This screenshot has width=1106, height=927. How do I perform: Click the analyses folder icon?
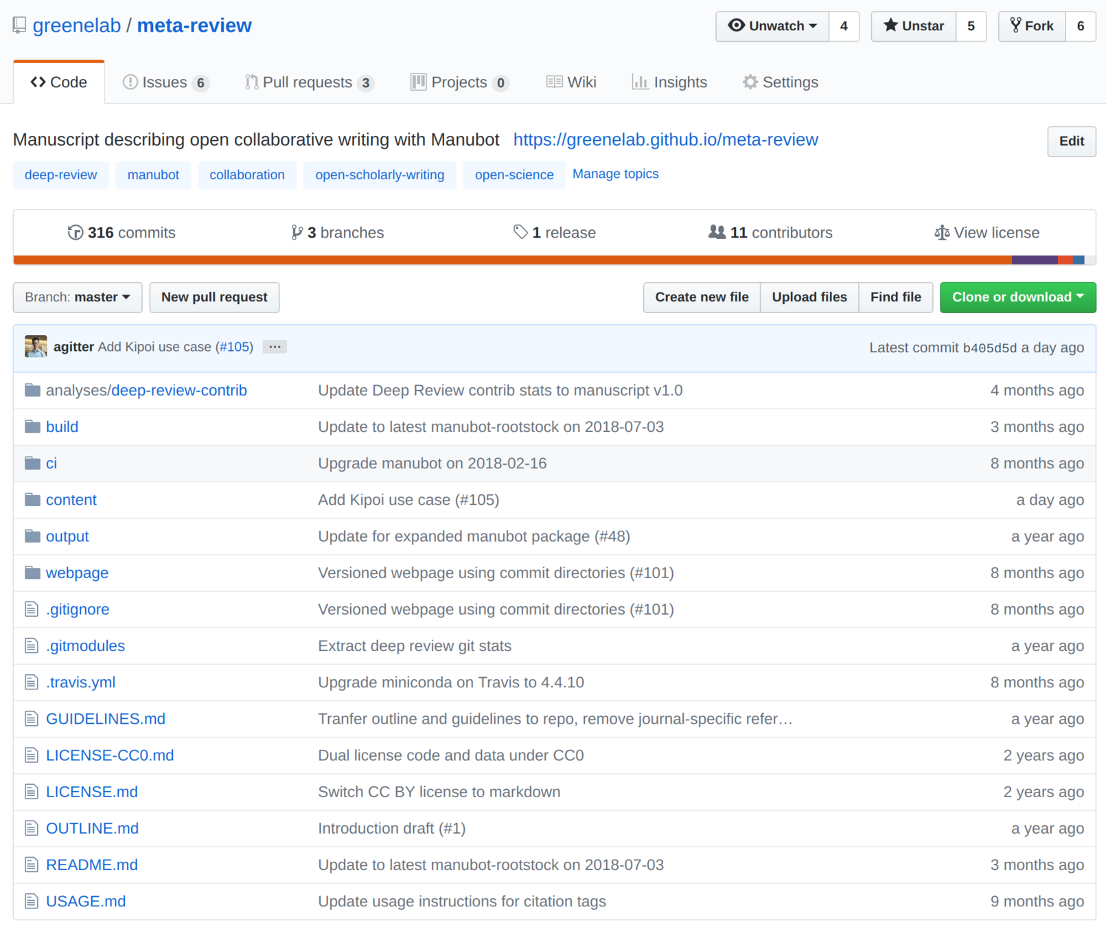[x=32, y=391]
